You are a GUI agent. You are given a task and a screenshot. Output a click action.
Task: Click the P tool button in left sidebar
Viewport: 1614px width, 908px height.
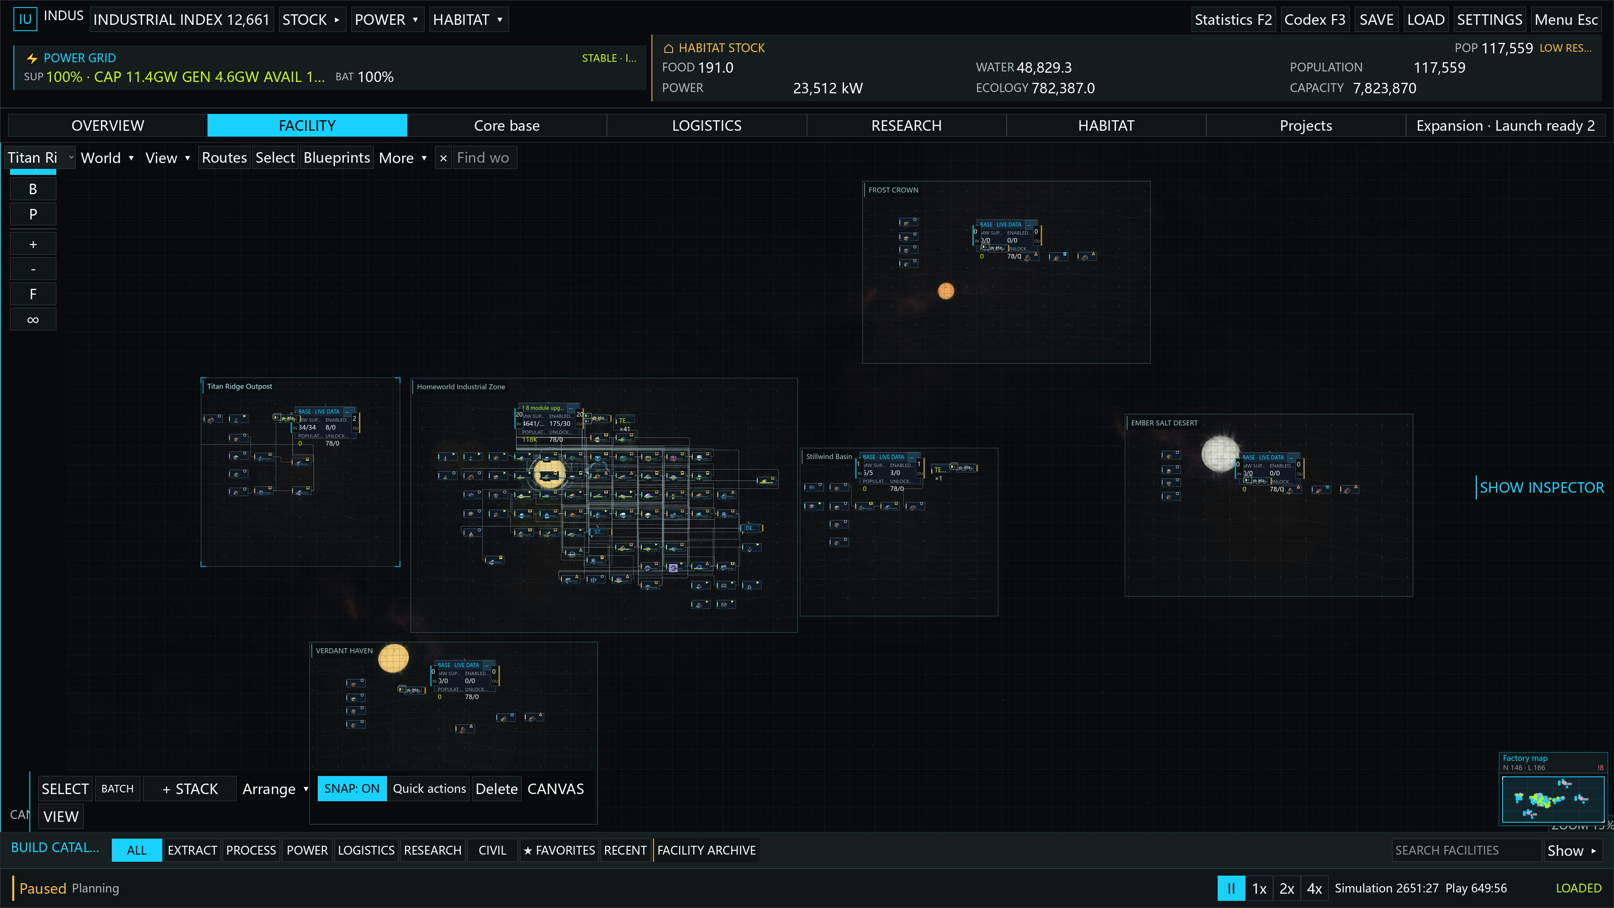[x=33, y=214]
